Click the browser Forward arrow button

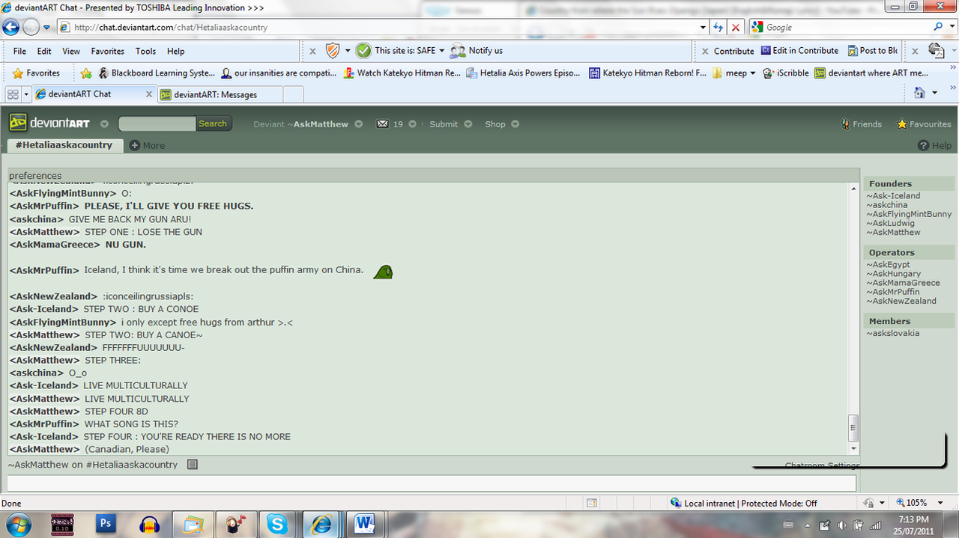coord(31,27)
